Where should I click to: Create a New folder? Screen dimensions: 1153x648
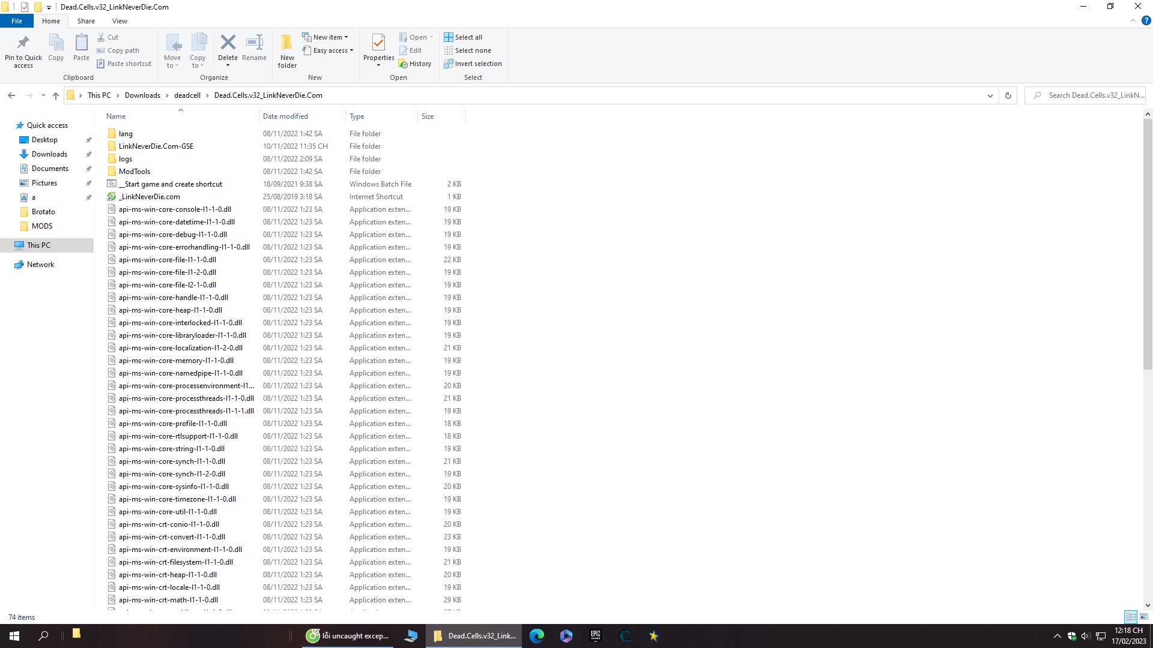[x=287, y=50]
